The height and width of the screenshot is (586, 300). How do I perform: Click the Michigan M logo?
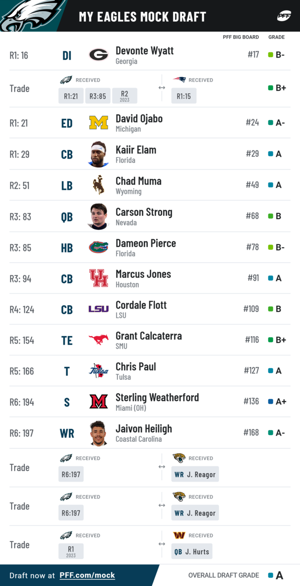(x=99, y=123)
